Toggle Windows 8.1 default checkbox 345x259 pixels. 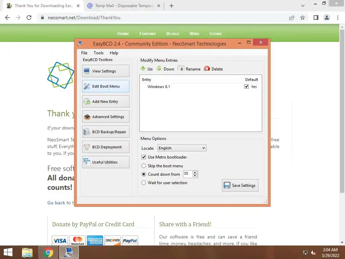(246, 87)
